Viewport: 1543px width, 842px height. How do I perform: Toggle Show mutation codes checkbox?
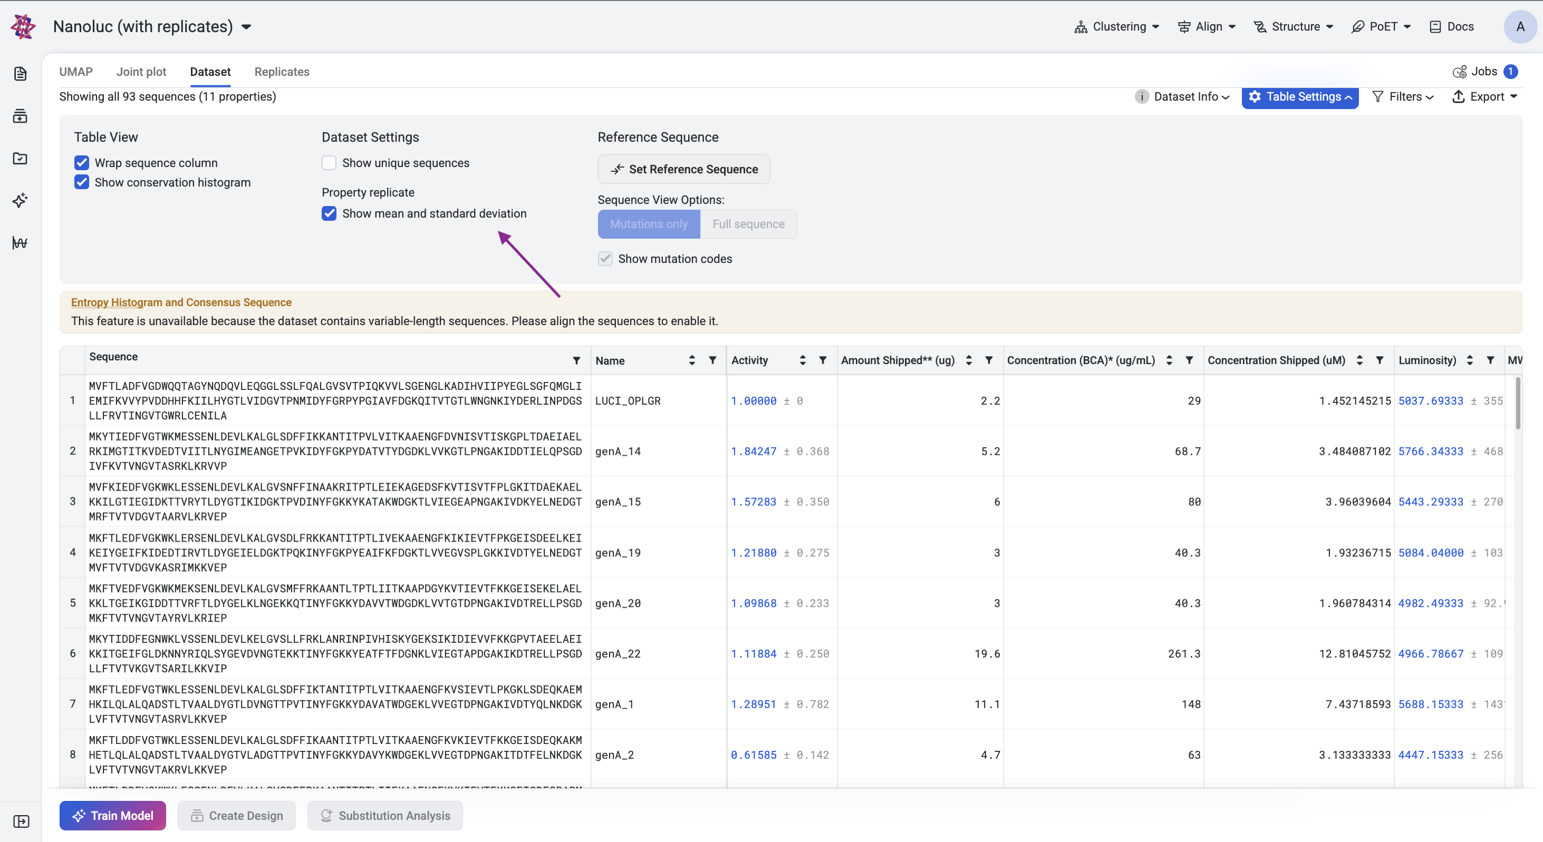(x=605, y=259)
